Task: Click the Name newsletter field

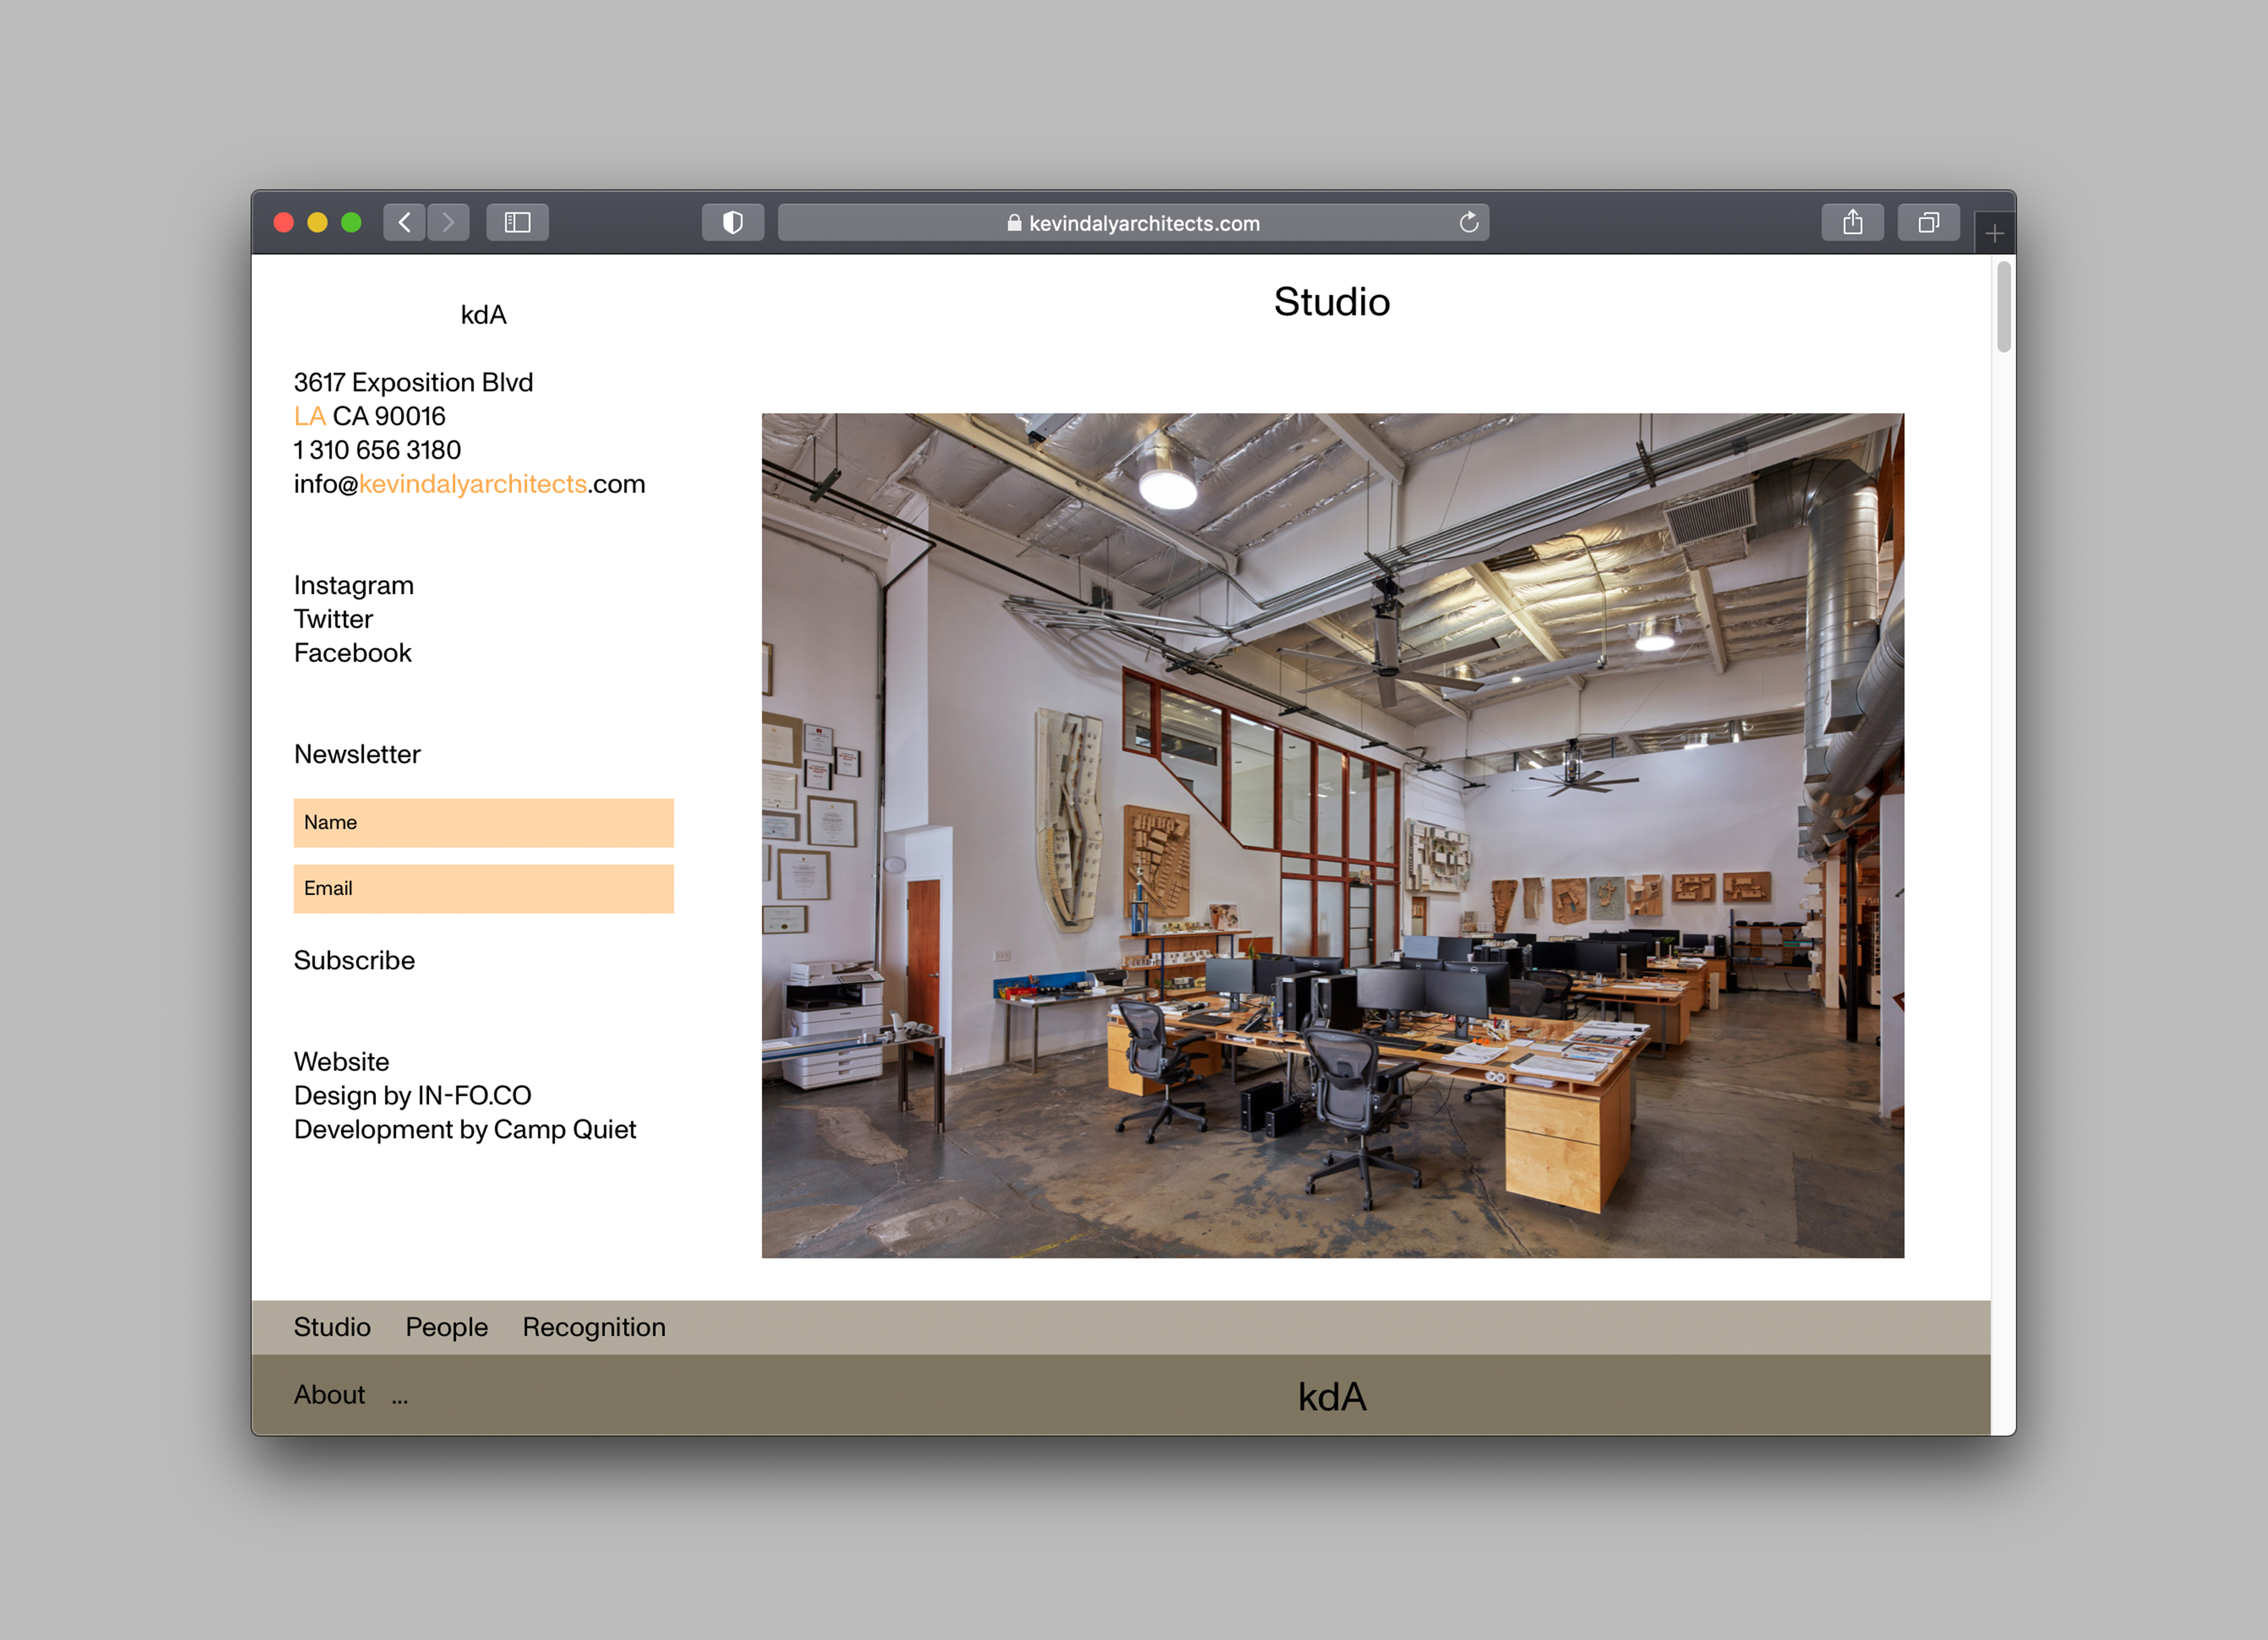Action: pyautogui.click(x=483, y=822)
